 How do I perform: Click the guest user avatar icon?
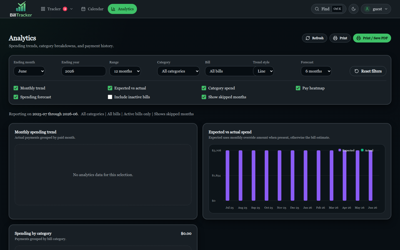[367, 9]
